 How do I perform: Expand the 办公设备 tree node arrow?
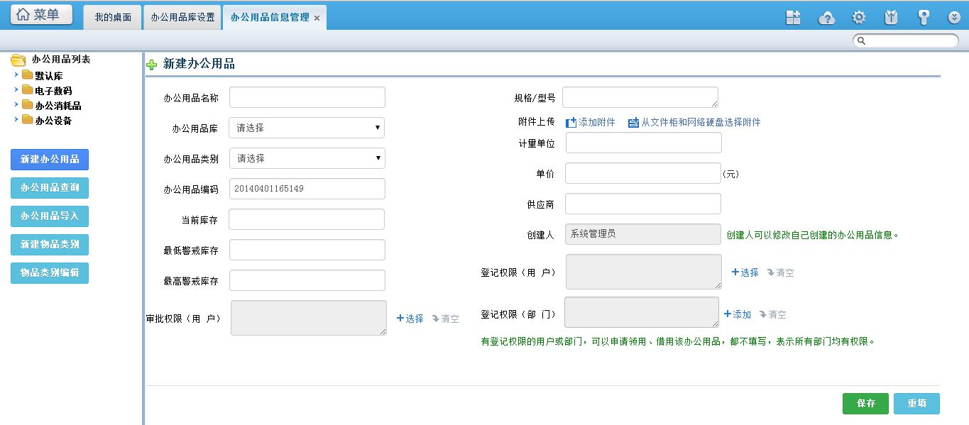point(16,118)
